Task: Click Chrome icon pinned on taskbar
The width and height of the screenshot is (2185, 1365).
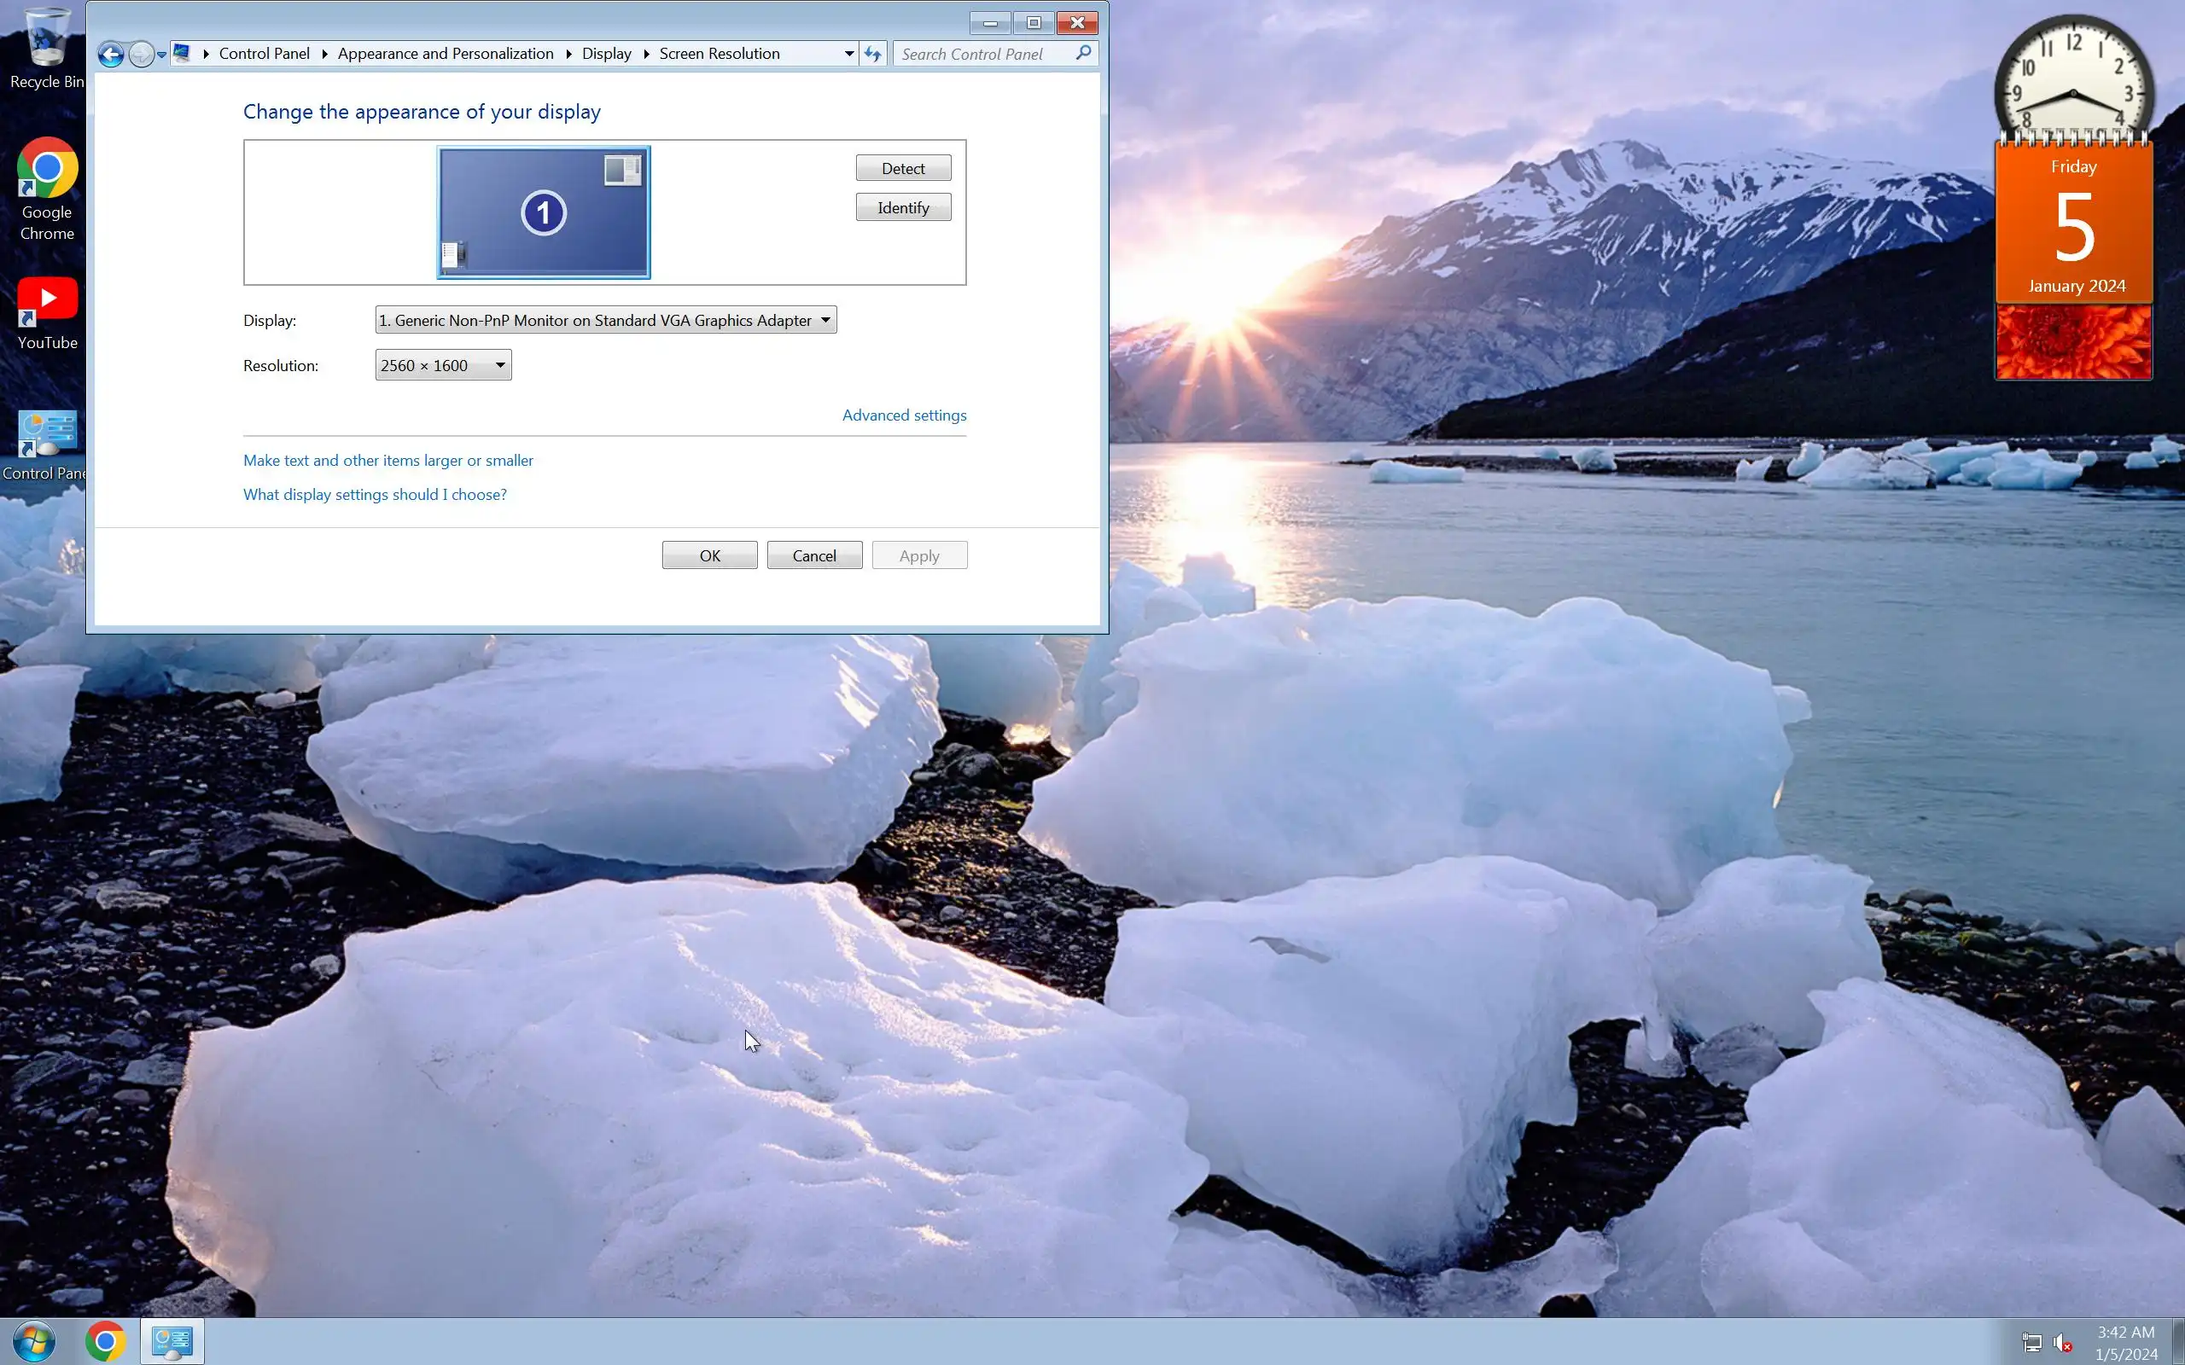Action: [106, 1341]
